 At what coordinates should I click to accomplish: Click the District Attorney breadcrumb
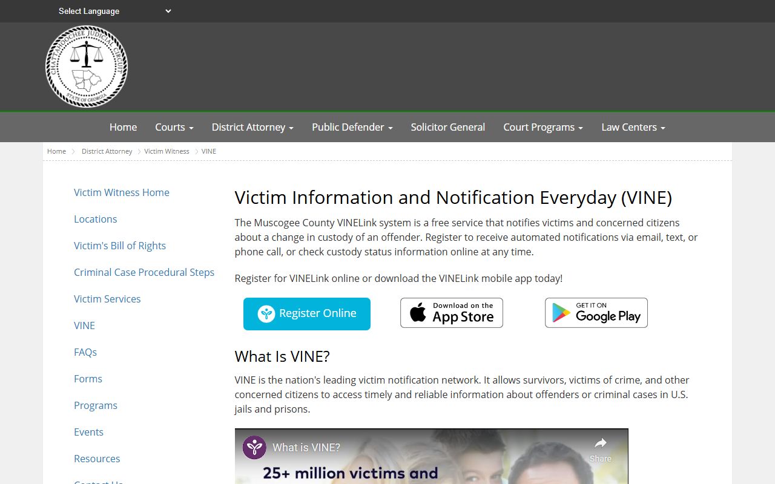pyautogui.click(x=107, y=151)
